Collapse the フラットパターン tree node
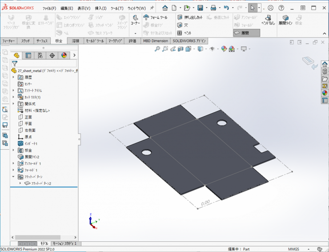329x252 pixels. (13, 177)
